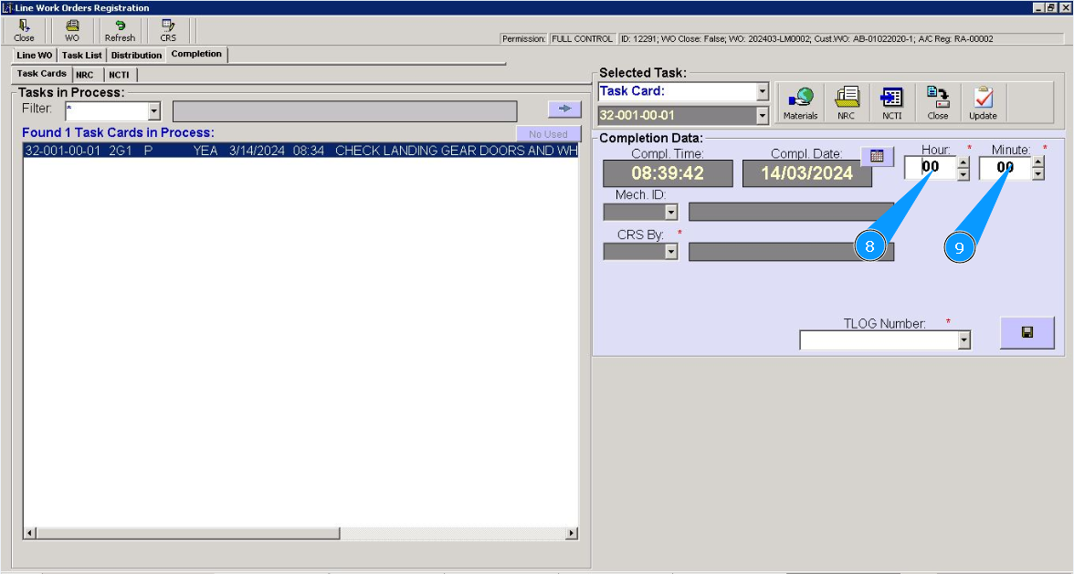Viewport: 1074px width, 574px height.
Task: Expand the Mech. ID dropdown
Action: 671,213
